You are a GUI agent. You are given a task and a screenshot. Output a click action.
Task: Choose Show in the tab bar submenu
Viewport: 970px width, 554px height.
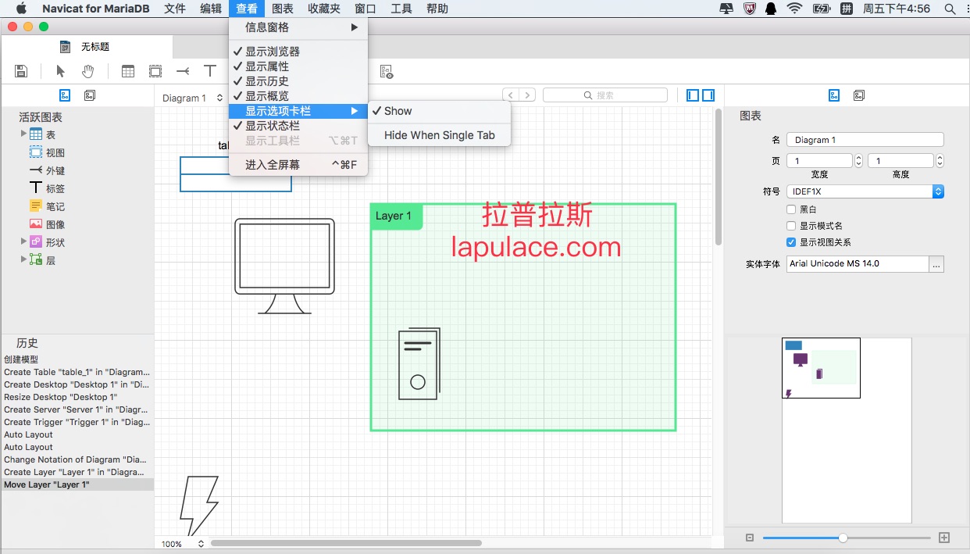point(439,111)
